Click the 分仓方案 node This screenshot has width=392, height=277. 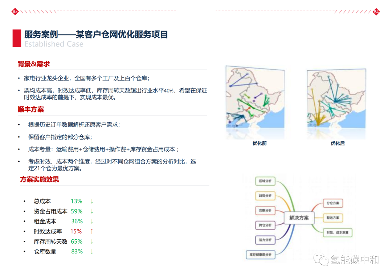click(333, 203)
